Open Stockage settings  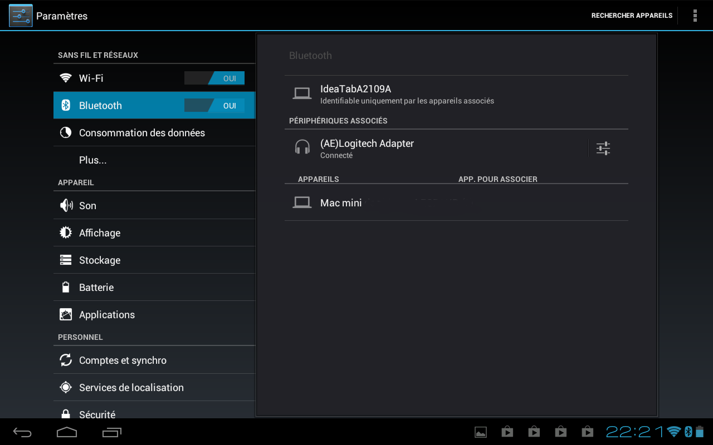coord(154,260)
